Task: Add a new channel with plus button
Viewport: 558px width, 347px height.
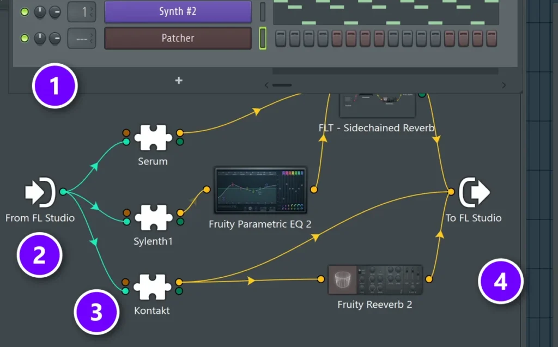Action: coord(179,81)
